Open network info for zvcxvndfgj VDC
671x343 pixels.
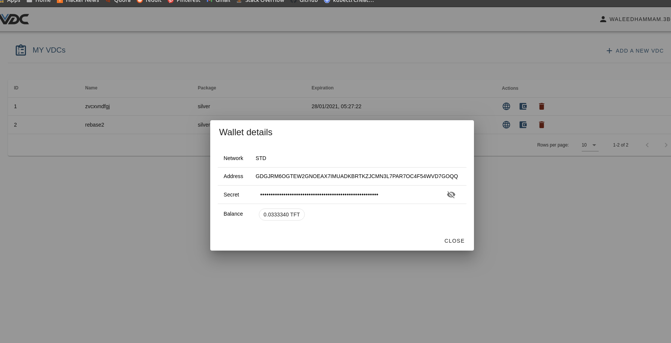(x=506, y=106)
